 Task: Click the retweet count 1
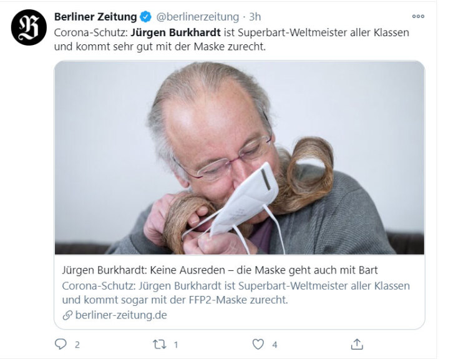(x=176, y=345)
